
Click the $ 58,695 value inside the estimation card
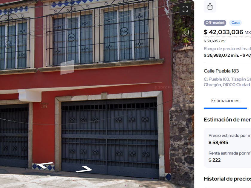[218, 142]
